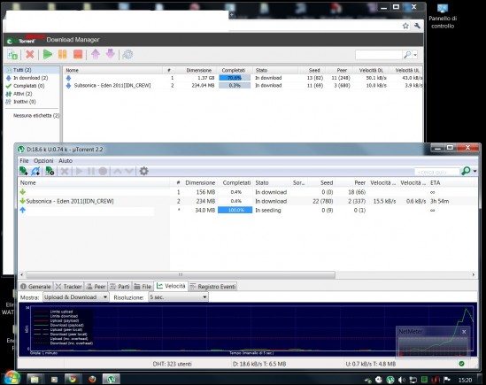Select Subsonica torrent row in µTorrent
The image size is (486, 385).
(x=247, y=201)
